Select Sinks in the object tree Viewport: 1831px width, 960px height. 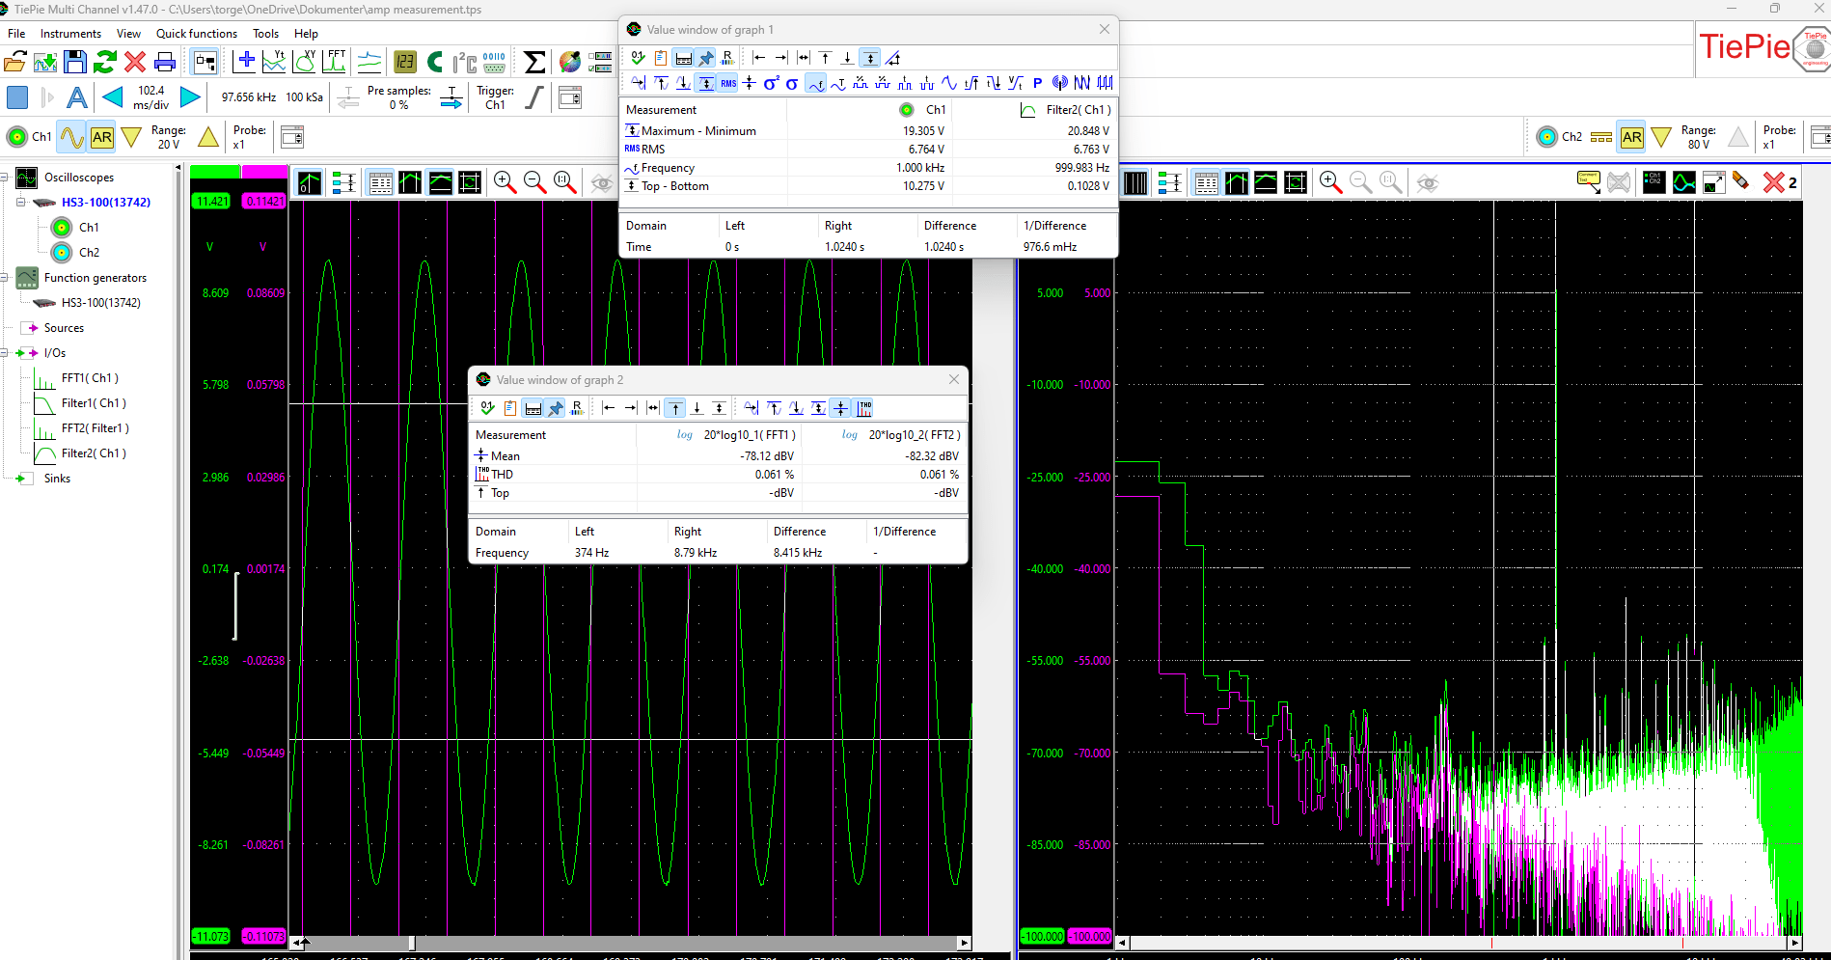[57, 479]
